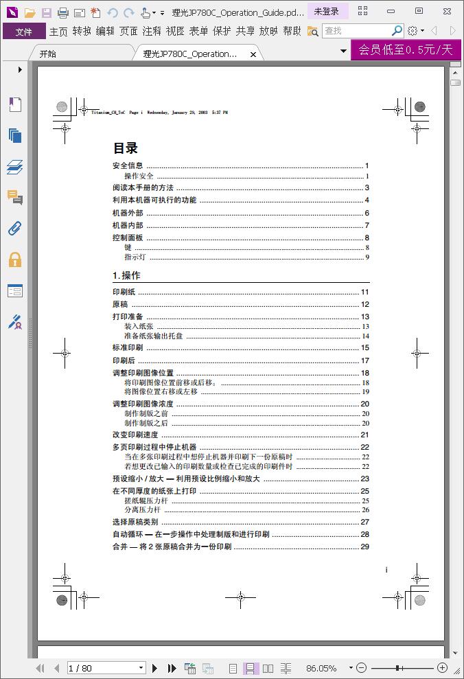Open the scan/form icon in the quick toolbar

pos(79,12)
